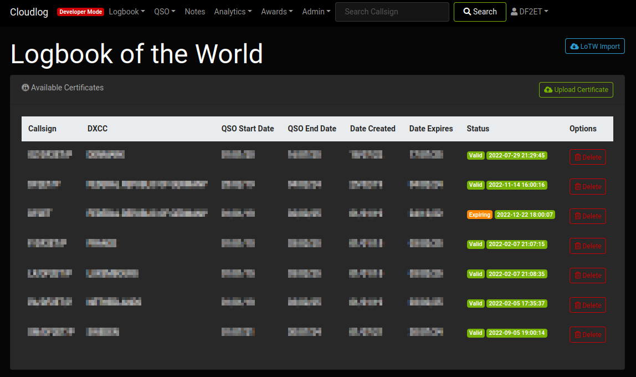Click the Logbook of the World heading
The height and width of the screenshot is (377, 636).
137,54
